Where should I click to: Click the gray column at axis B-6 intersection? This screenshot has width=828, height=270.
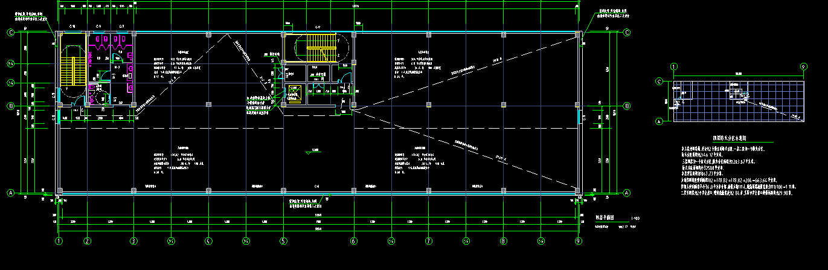pos(354,106)
